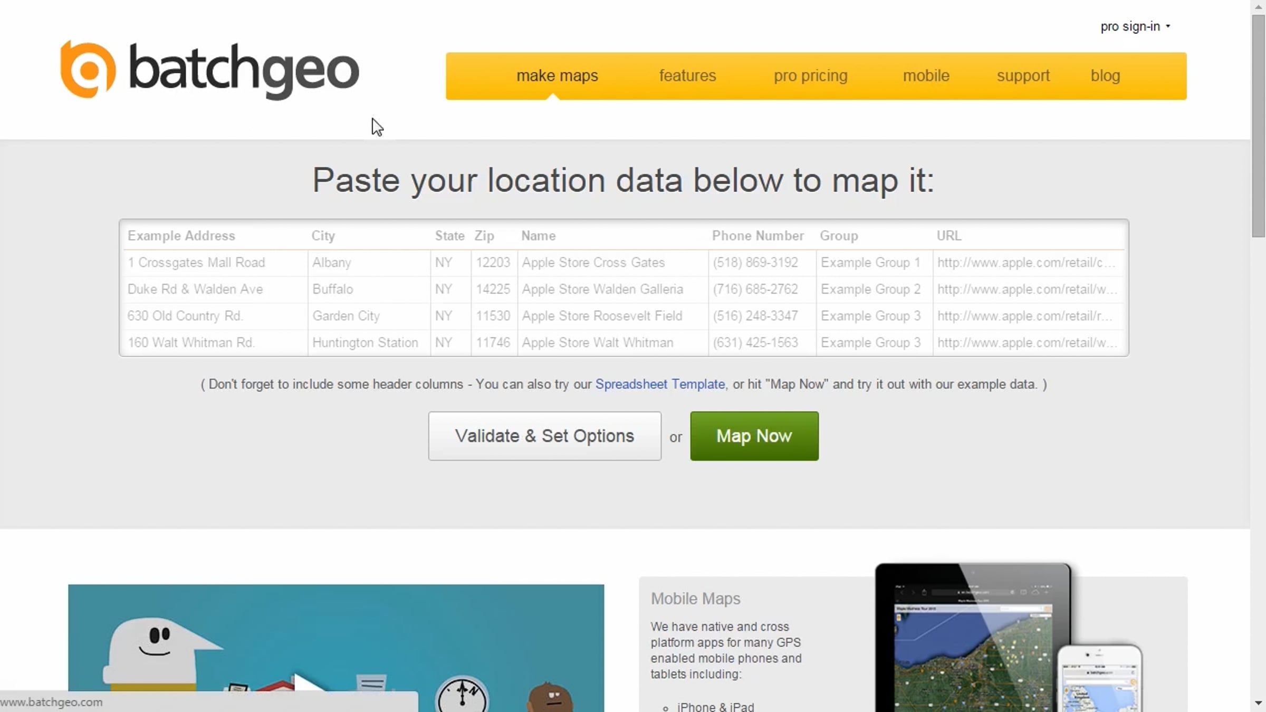Expand the pro sign-in dropdown
Image resolution: width=1266 pixels, height=712 pixels.
tap(1135, 26)
